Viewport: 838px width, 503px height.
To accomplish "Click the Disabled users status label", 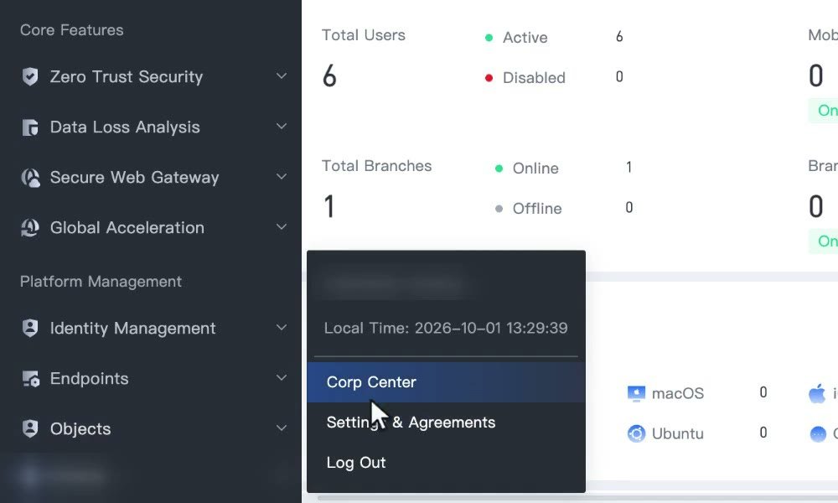I will [x=534, y=77].
